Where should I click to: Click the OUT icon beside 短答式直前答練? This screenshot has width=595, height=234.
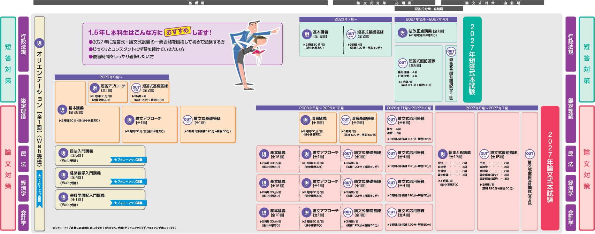403,63
